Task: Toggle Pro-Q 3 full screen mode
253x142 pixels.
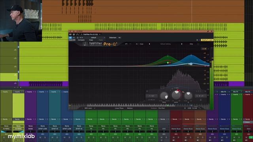Action: (x=198, y=44)
